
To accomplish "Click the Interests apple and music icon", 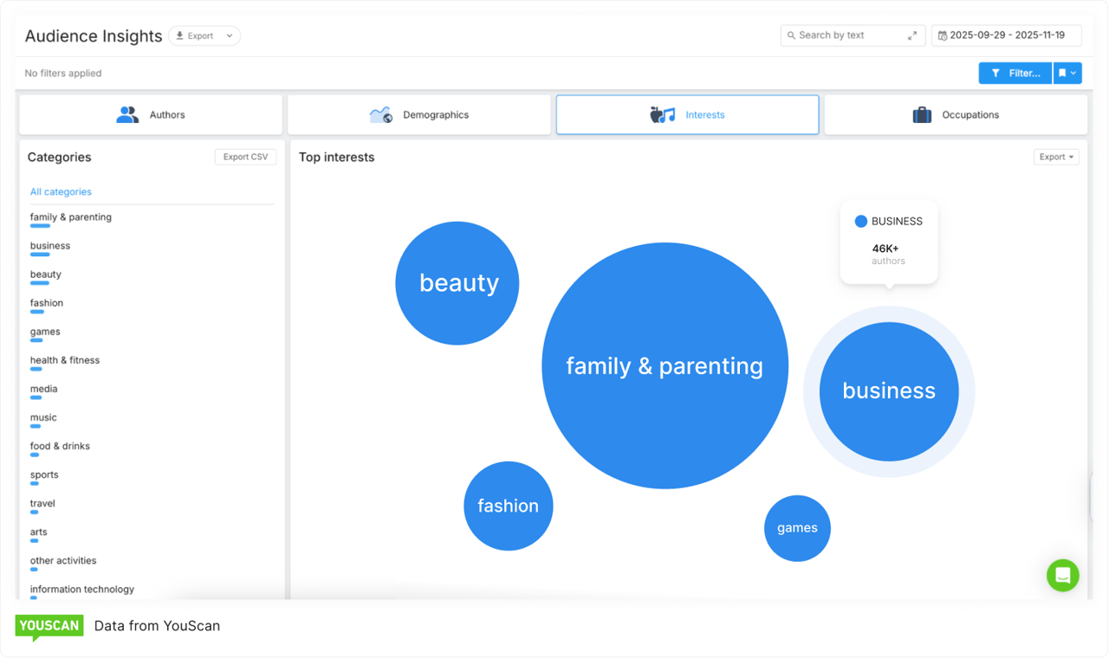I will pos(662,114).
